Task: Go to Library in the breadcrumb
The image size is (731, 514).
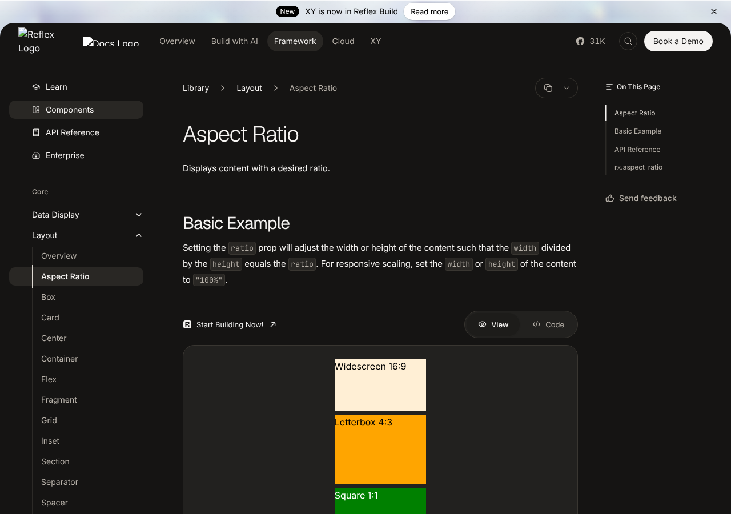Action: click(196, 88)
